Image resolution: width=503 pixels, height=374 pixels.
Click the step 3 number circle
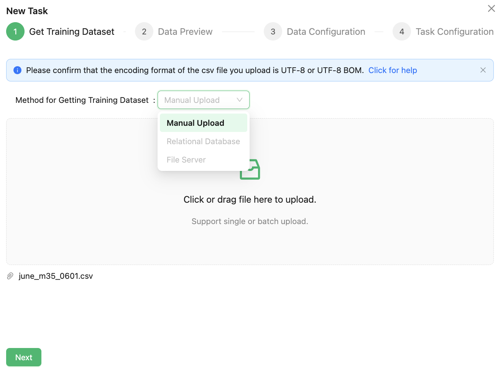273,32
